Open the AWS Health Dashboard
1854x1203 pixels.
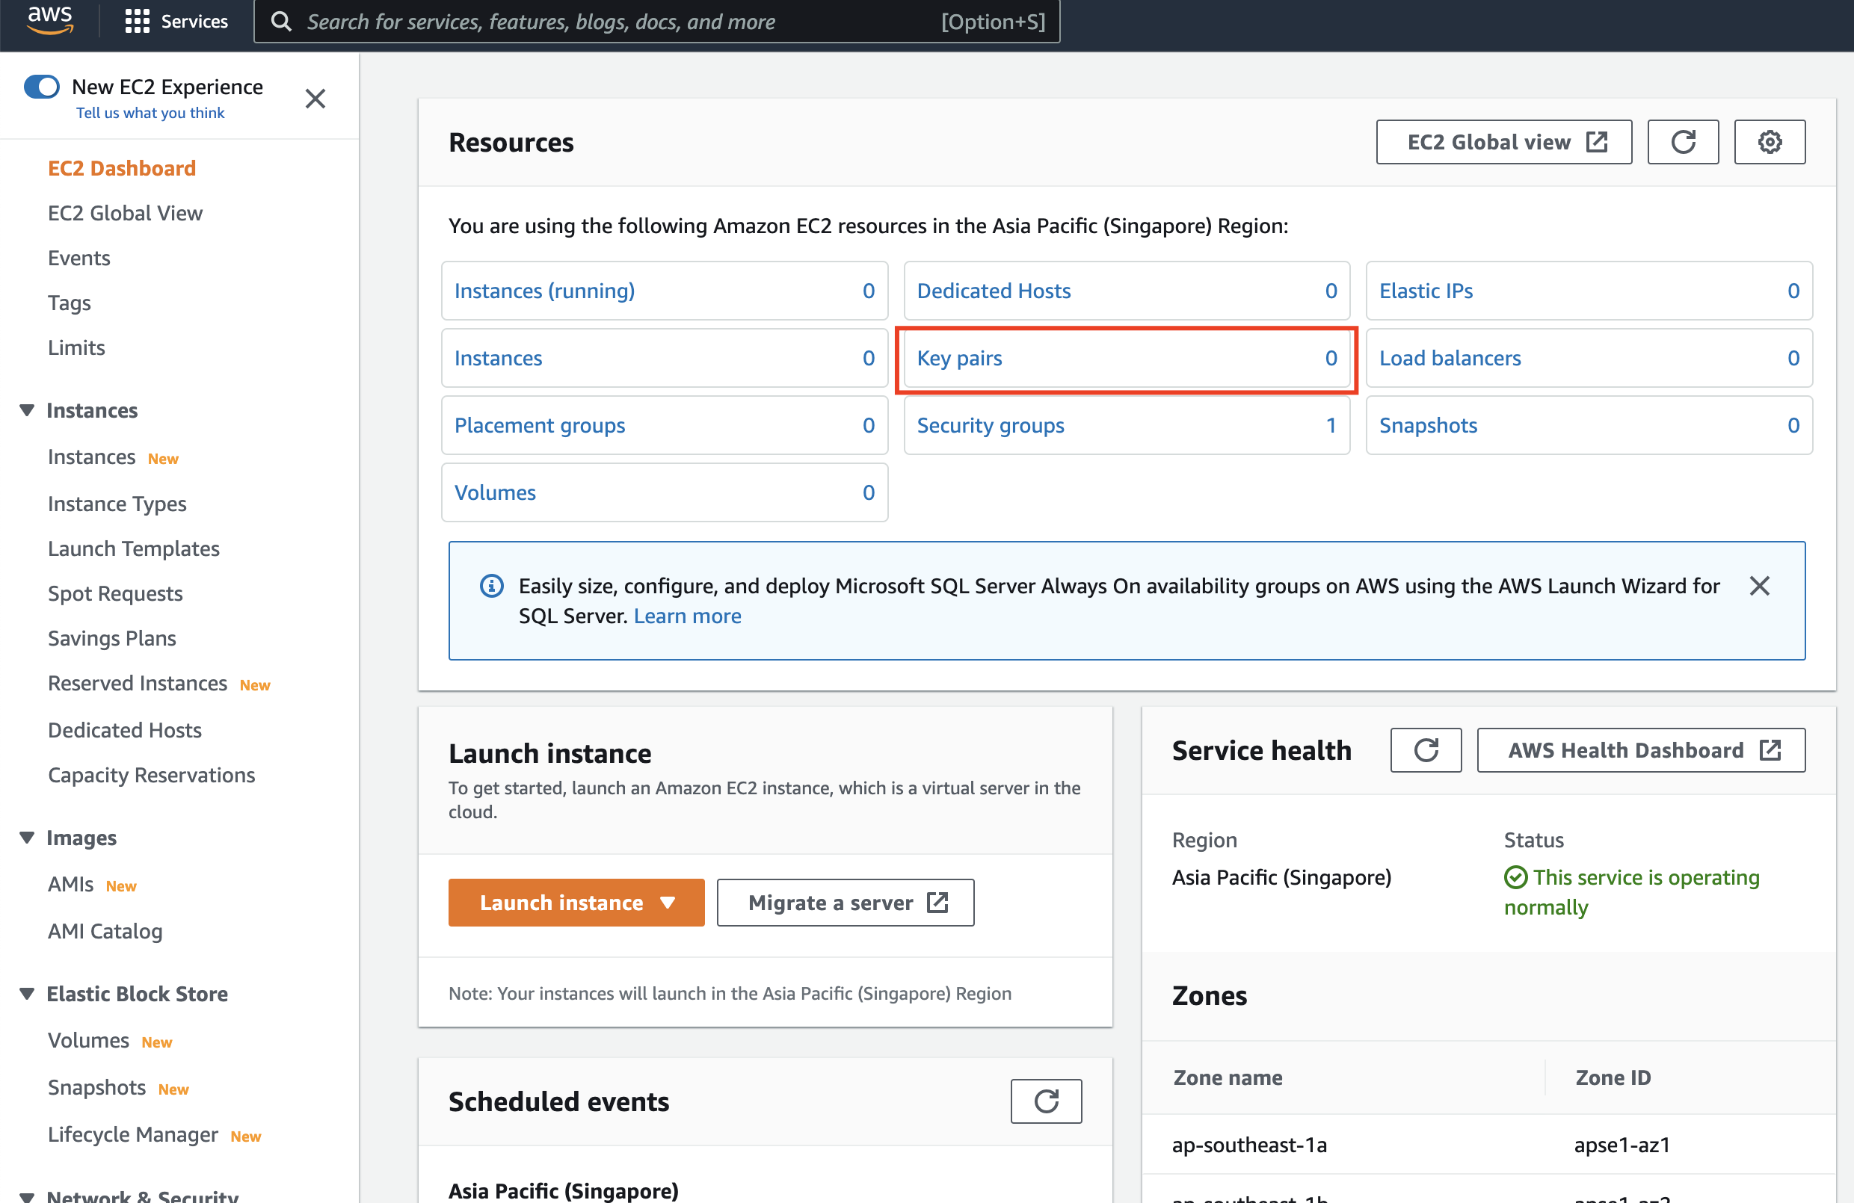1640,750
